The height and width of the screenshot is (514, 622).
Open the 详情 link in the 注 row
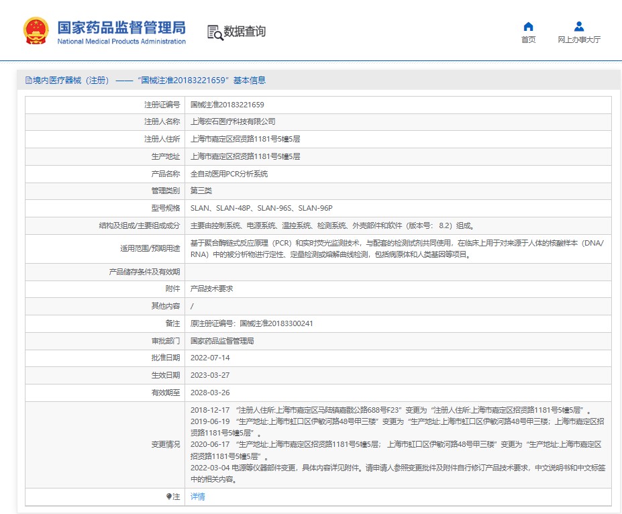(x=197, y=497)
